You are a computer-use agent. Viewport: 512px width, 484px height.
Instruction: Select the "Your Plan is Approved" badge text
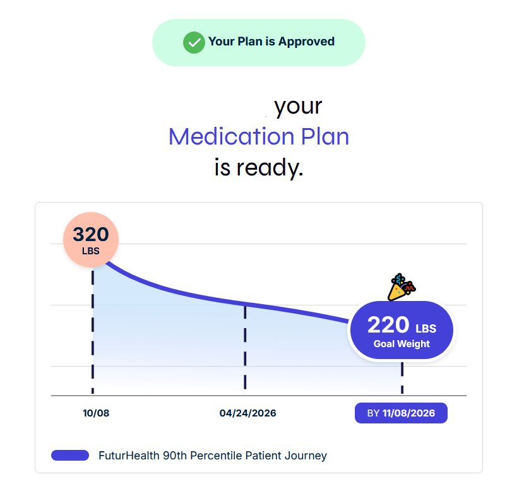coord(271,42)
